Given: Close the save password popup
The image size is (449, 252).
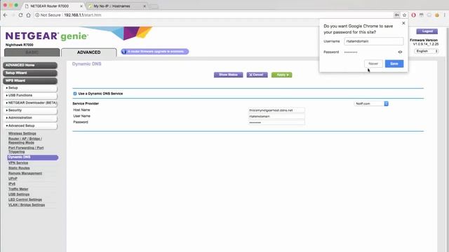Looking at the screenshot, I should (403, 23).
